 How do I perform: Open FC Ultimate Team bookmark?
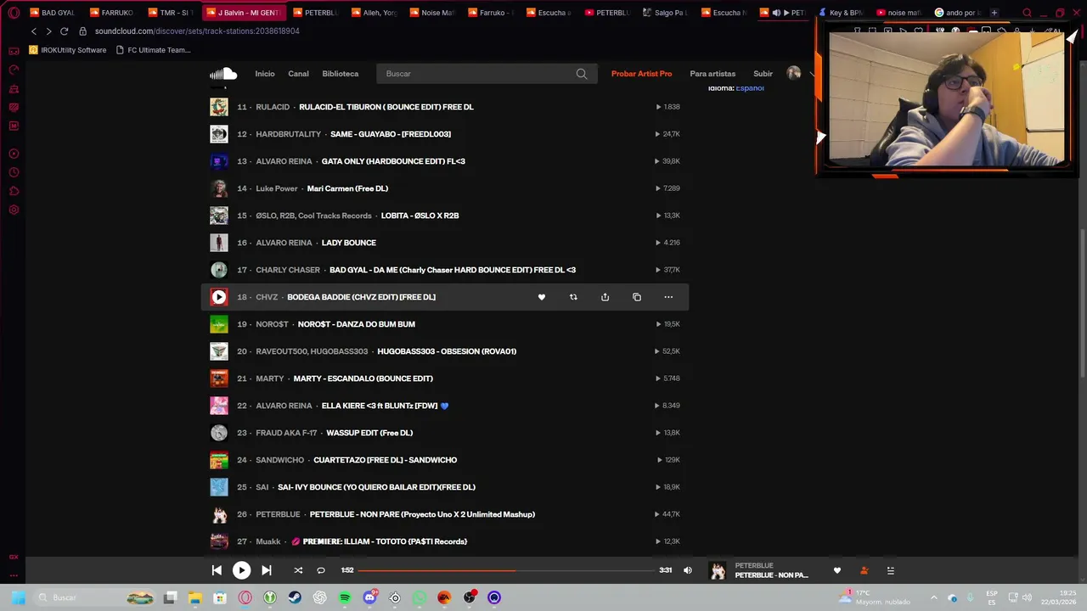point(153,50)
